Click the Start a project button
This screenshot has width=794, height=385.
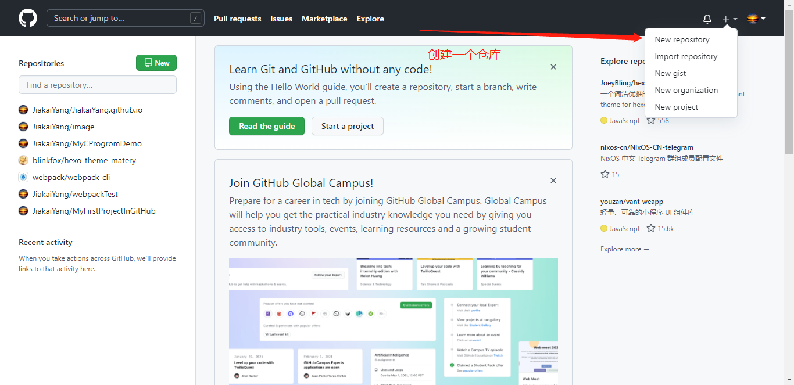coord(348,126)
